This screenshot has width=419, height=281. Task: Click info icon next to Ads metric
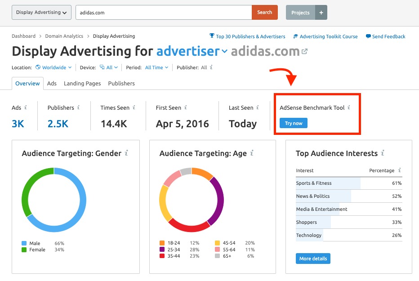(x=26, y=107)
